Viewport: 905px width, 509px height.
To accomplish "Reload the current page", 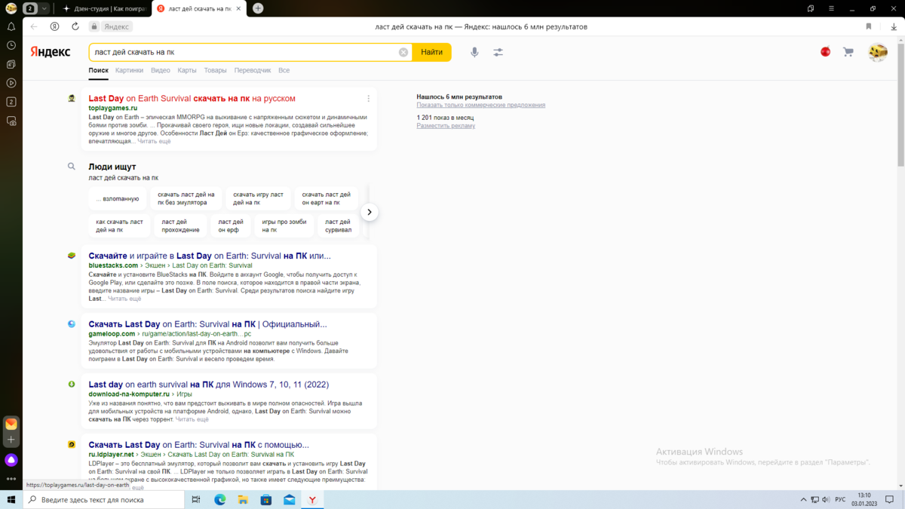I will pos(75,26).
